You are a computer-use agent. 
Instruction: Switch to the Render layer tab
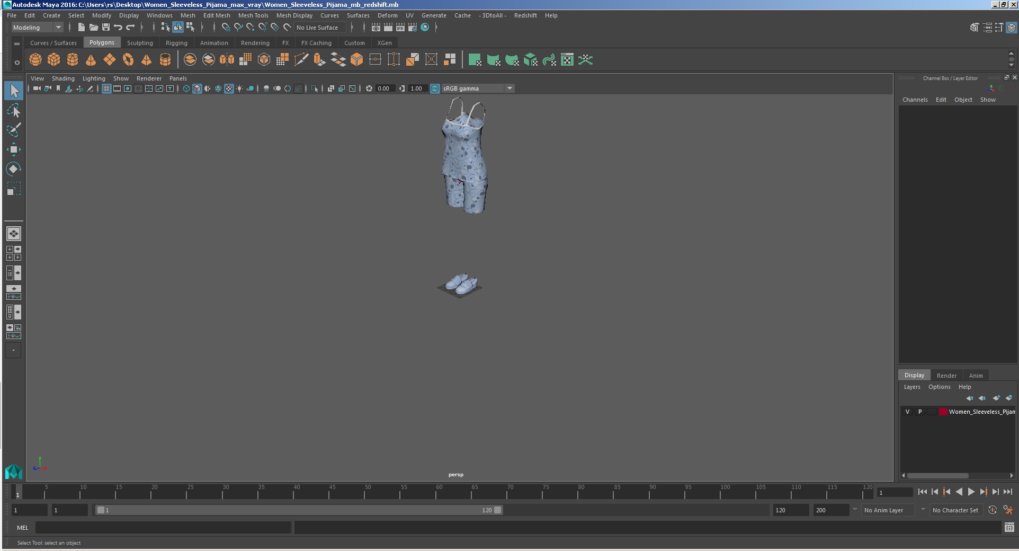pos(946,376)
